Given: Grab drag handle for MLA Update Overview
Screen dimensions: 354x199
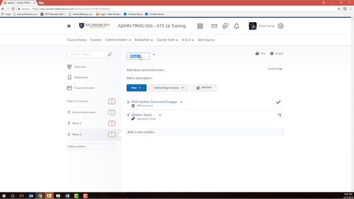Looking at the screenshot, I should click(128, 102).
